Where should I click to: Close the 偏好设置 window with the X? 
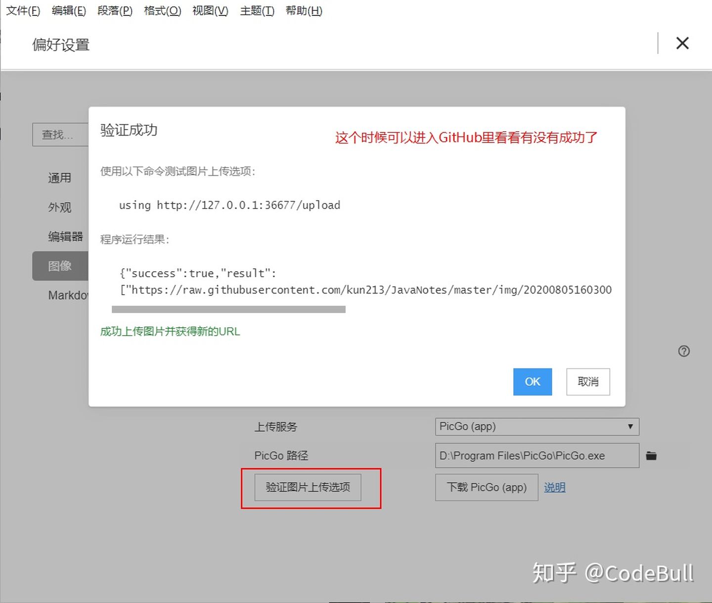click(682, 44)
